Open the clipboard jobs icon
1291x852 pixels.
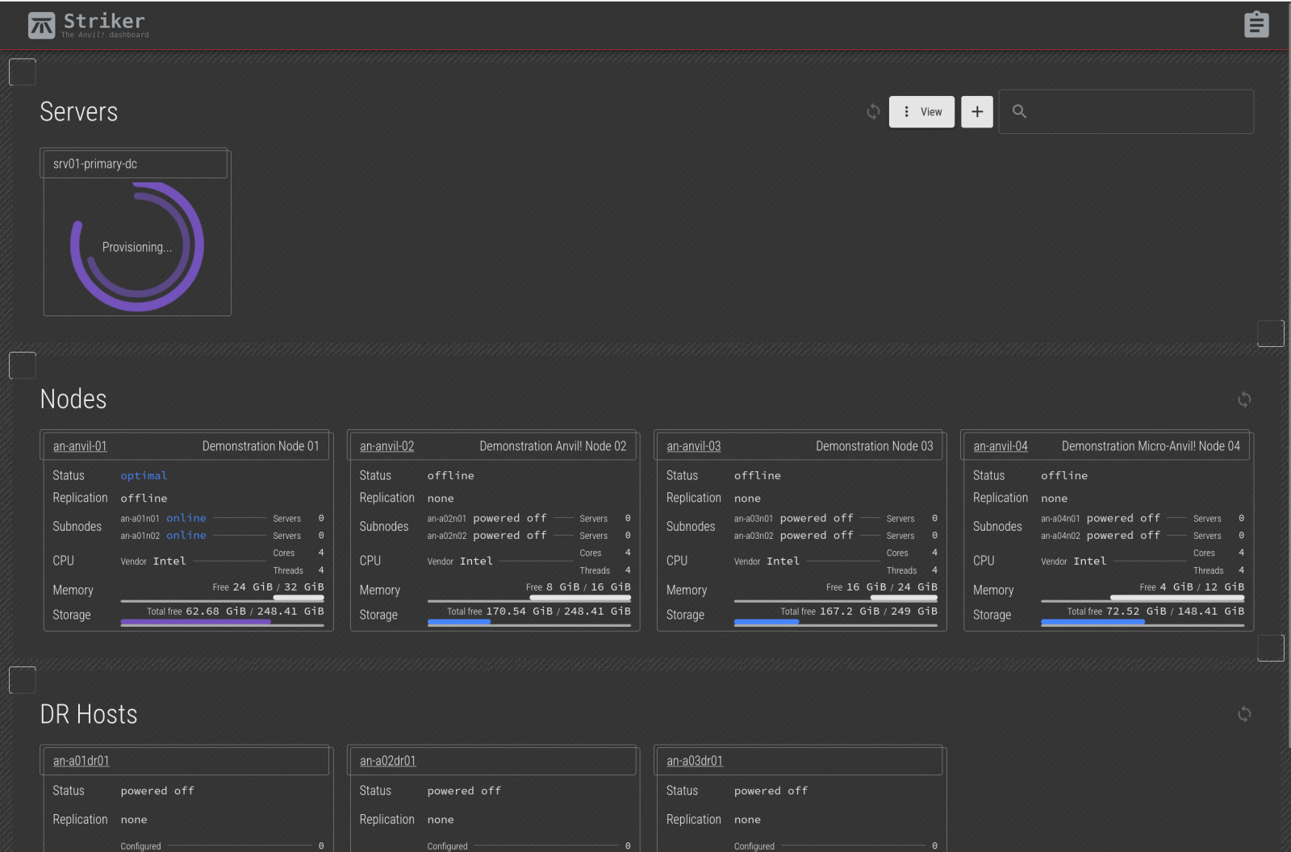coord(1255,24)
